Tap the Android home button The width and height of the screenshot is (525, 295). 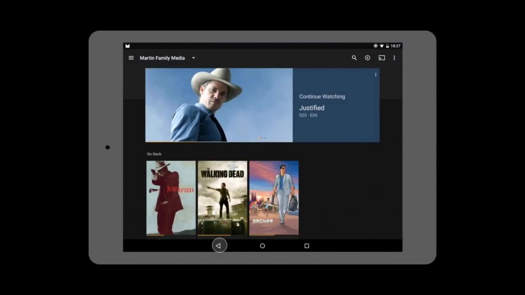point(262,246)
